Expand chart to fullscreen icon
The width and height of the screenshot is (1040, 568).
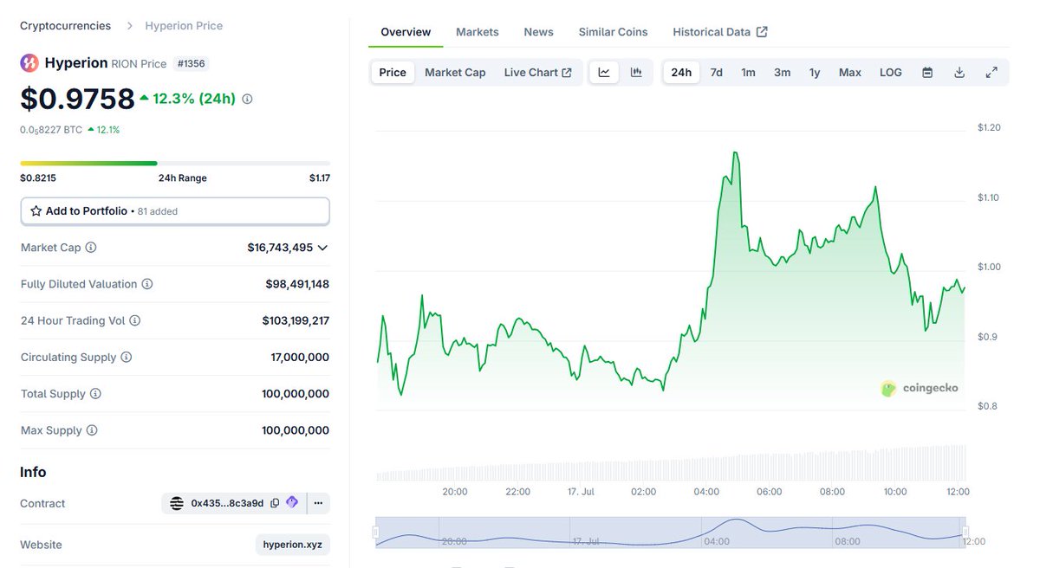click(991, 73)
